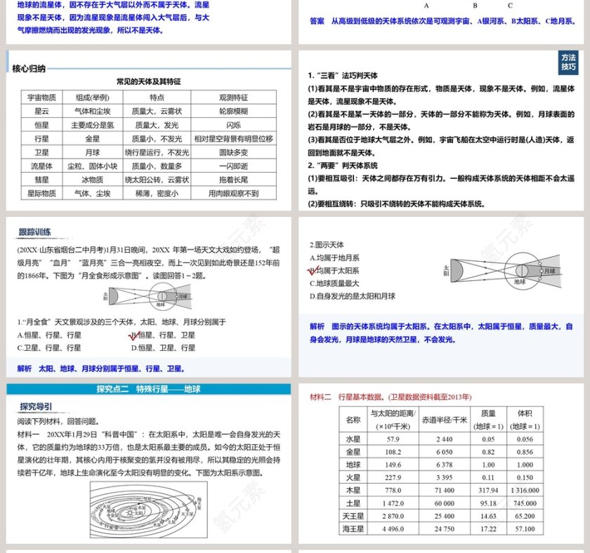Click the blue 方法技巧 badge
The height and width of the screenshot is (553, 590).
click(x=568, y=62)
